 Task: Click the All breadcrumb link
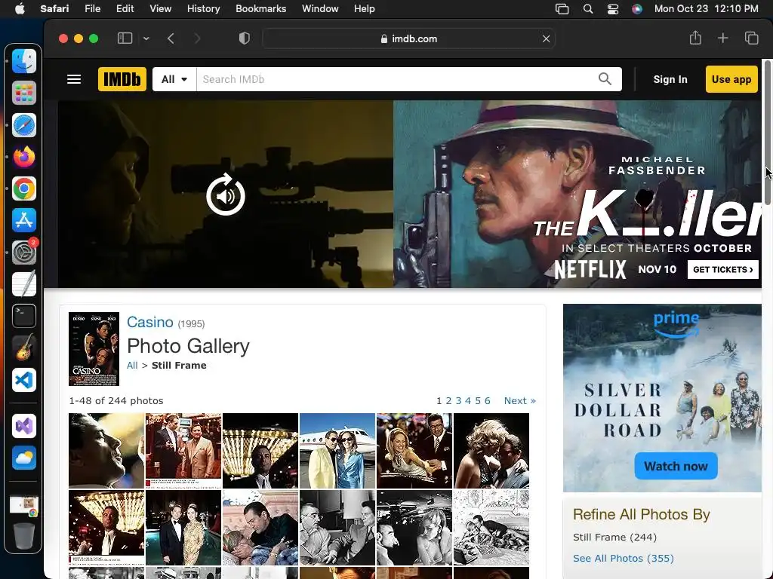[132, 366]
